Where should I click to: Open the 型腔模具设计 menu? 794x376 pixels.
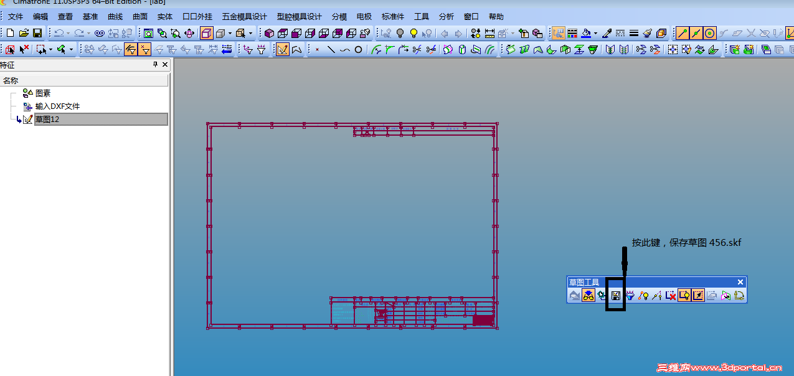pos(300,17)
